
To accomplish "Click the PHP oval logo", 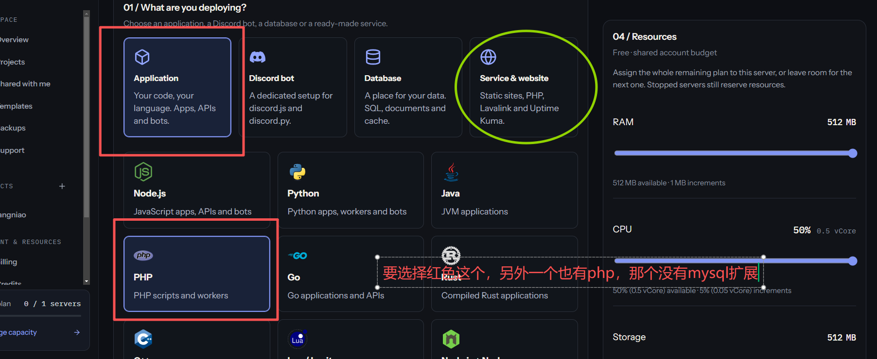I will pyautogui.click(x=143, y=255).
